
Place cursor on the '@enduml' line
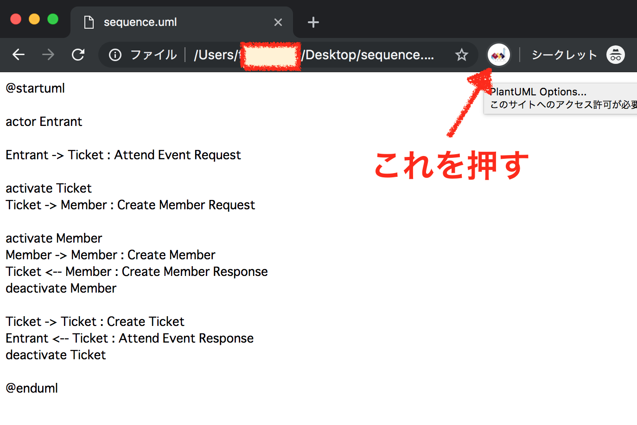(32, 388)
